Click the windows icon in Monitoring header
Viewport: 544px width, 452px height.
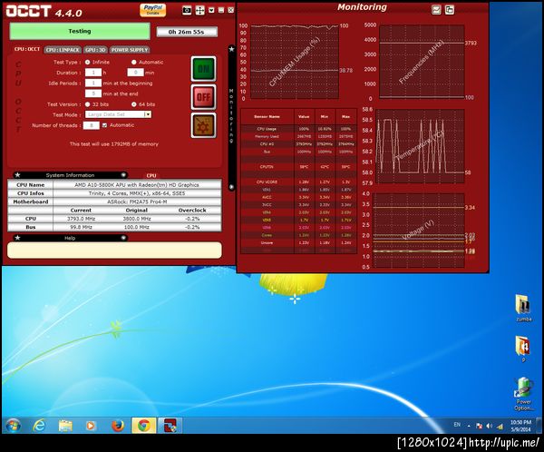(x=450, y=10)
